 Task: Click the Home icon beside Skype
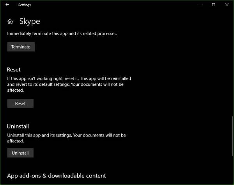[11, 21]
